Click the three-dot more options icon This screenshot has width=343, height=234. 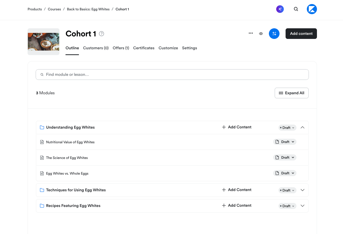251,33
